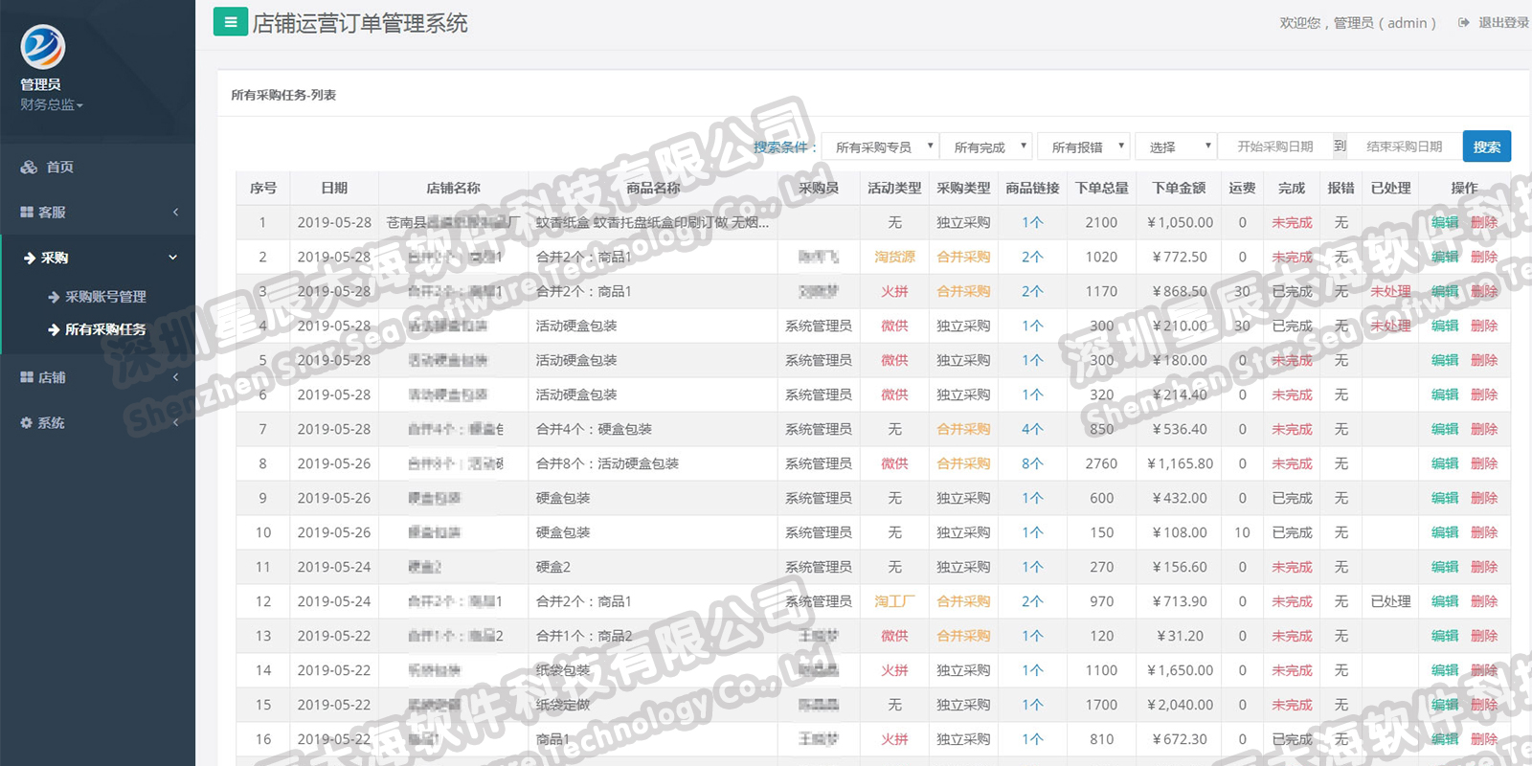
Task: Select 店铺 in sidebar menu
Action: click(52, 377)
